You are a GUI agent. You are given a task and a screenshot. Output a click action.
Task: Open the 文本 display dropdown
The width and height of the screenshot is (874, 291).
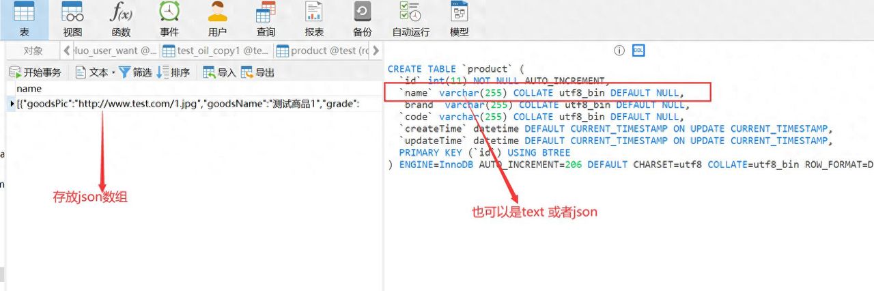coord(95,72)
